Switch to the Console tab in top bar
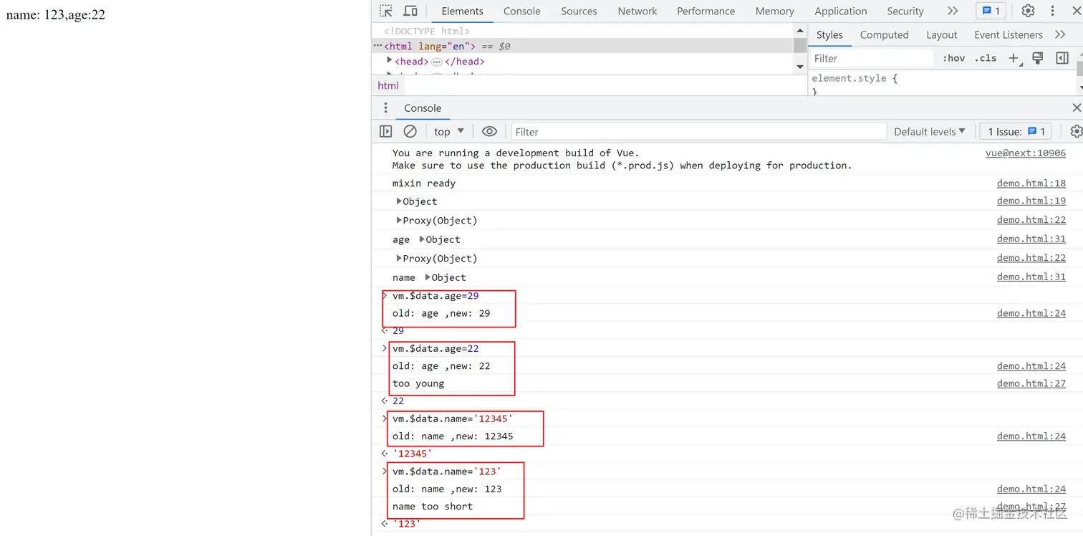This screenshot has height=536, width=1083. tap(521, 11)
